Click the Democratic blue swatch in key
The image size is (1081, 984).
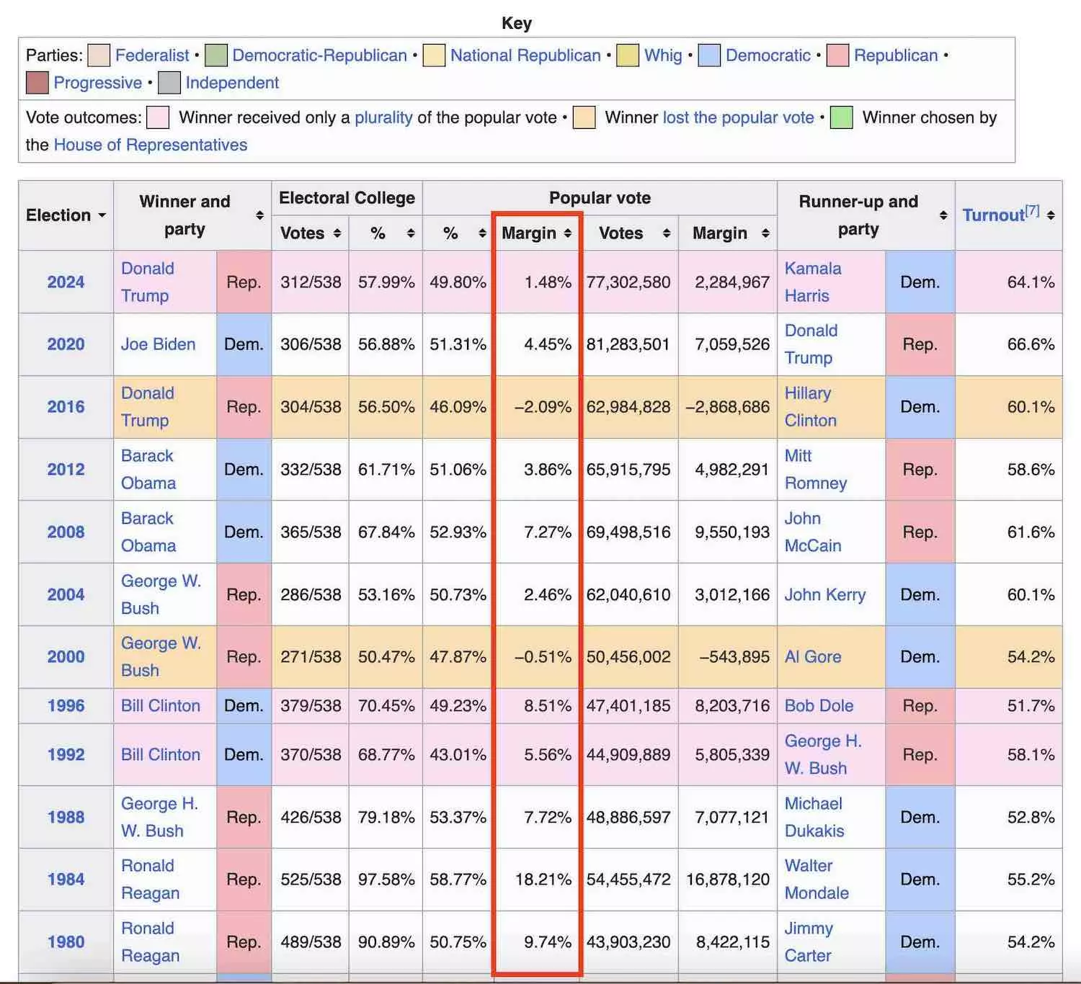pyautogui.click(x=709, y=55)
